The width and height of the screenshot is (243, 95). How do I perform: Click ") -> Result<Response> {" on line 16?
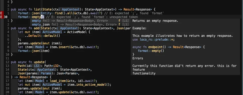click(x=31, y=77)
